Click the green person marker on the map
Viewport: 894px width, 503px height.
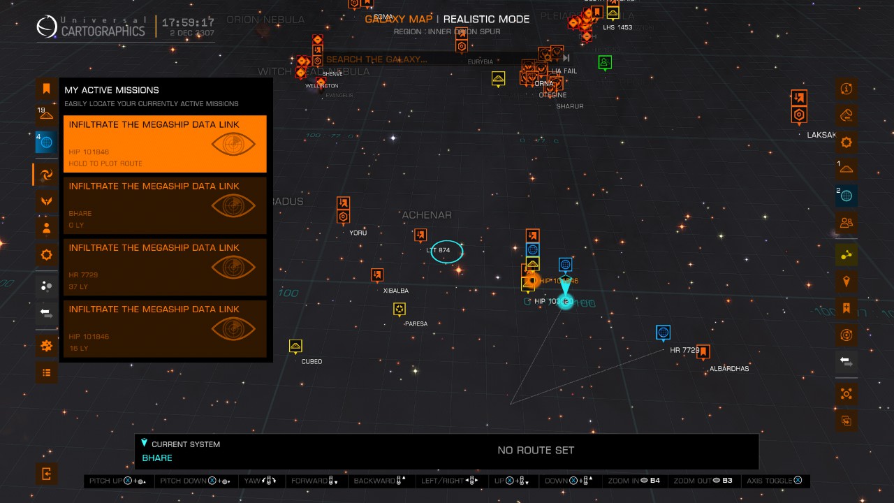coord(605,63)
